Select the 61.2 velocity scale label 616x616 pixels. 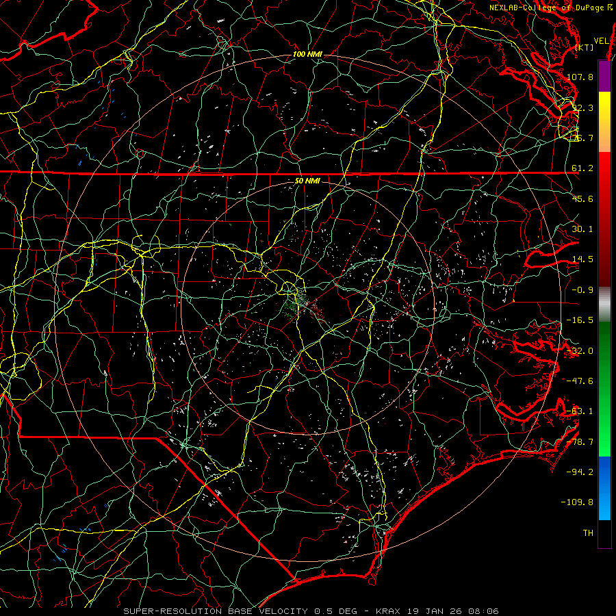pyautogui.click(x=582, y=168)
